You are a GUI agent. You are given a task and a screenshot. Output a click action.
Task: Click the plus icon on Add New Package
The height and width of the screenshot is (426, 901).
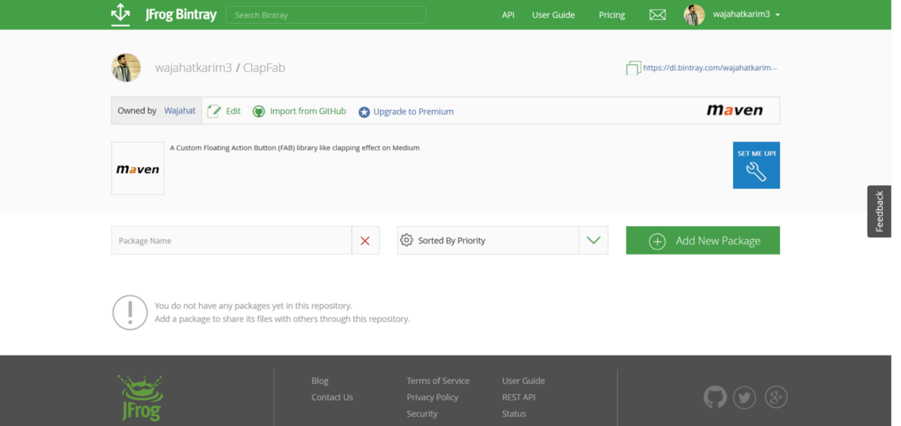click(x=657, y=241)
